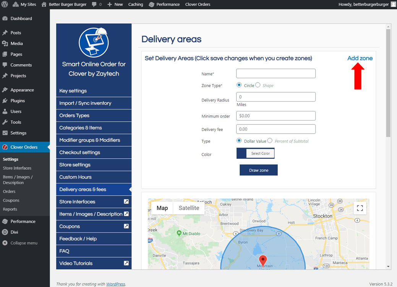Click the Dashboard gauge icon

[x=5, y=18]
